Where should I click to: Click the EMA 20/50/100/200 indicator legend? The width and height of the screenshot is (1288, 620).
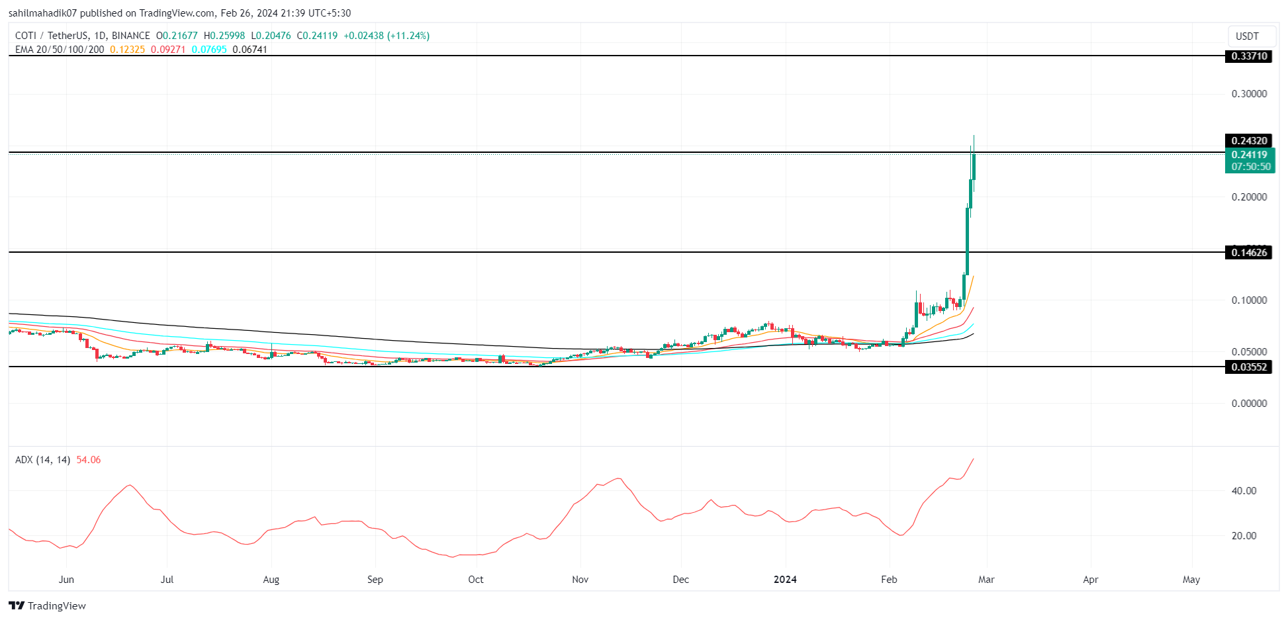pyautogui.click(x=60, y=50)
